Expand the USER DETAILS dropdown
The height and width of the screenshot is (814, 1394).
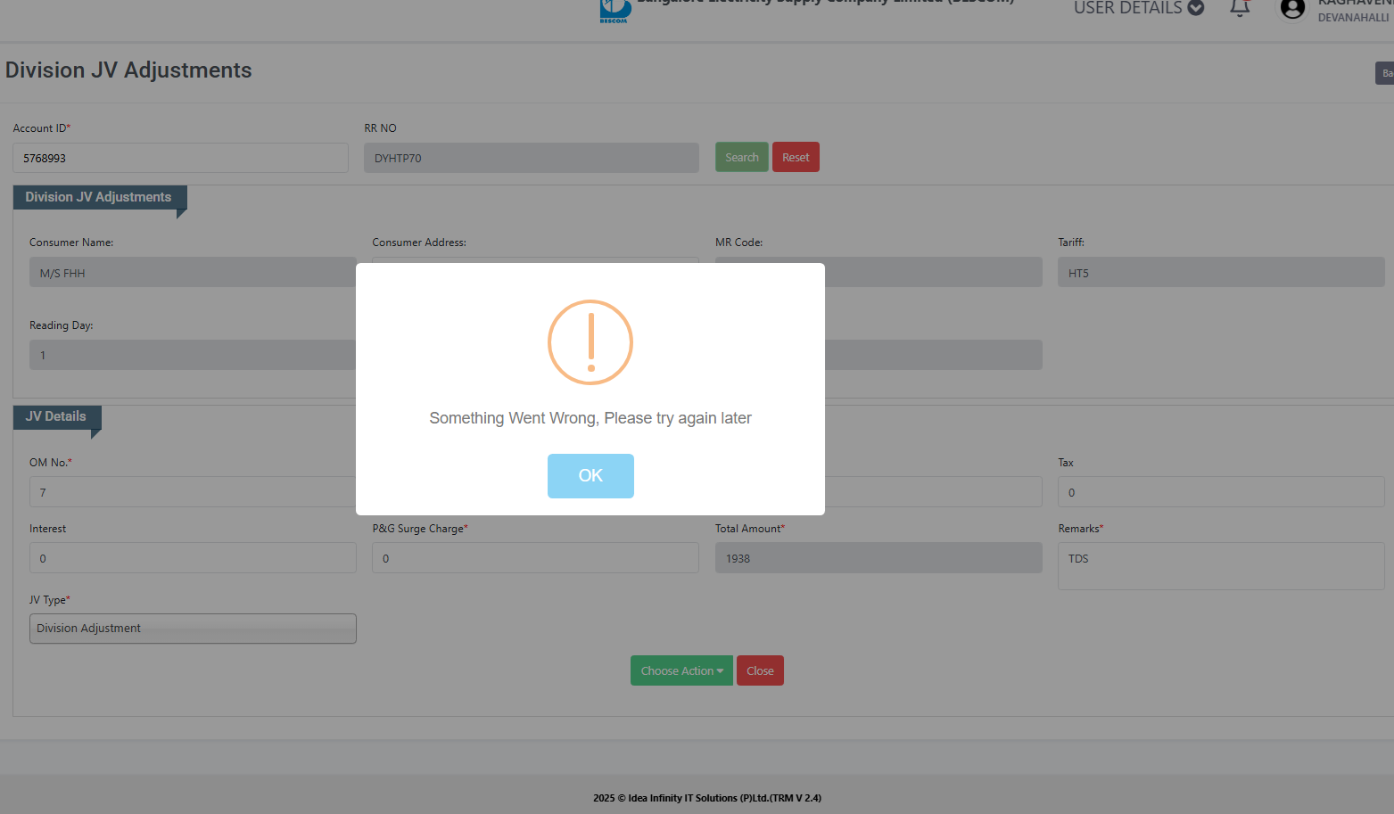1139,8
